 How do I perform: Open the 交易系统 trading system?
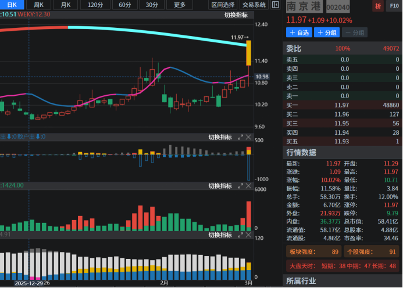click(x=254, y=5)
